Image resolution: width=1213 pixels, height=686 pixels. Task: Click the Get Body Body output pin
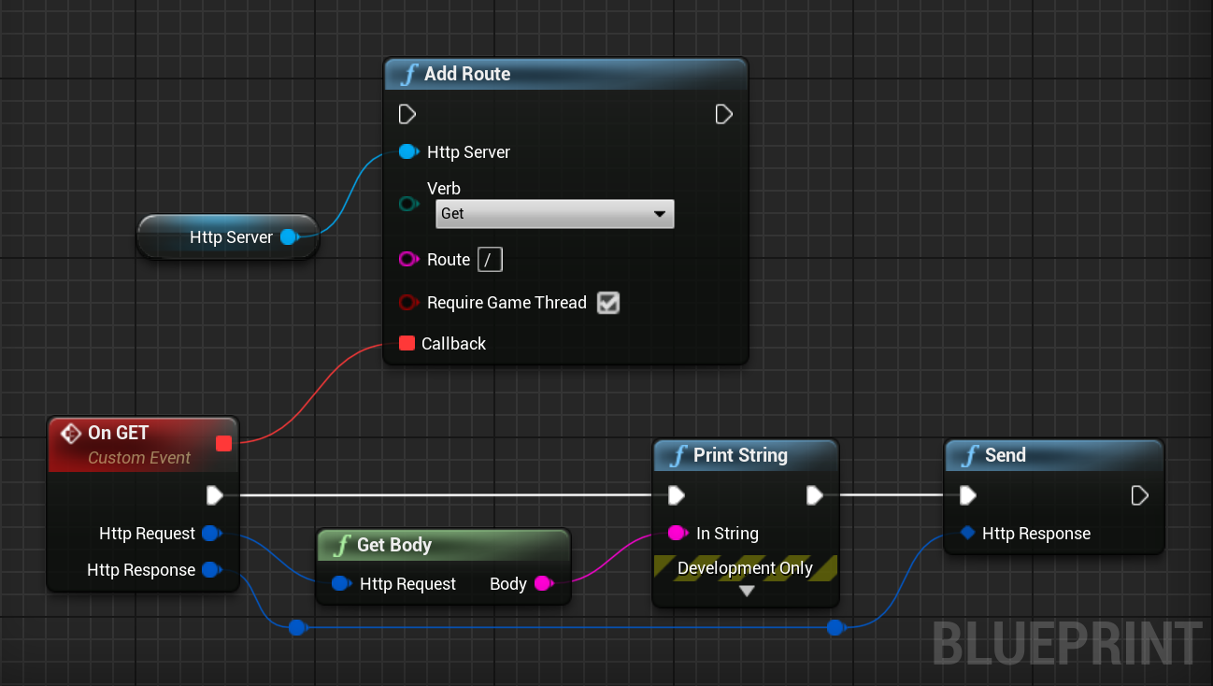(543, 584)
